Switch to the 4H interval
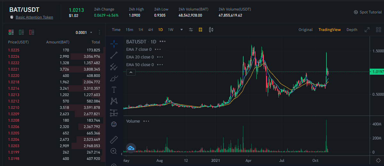Image resolution: width=384 pixels, height=166 pixels. 151,30
